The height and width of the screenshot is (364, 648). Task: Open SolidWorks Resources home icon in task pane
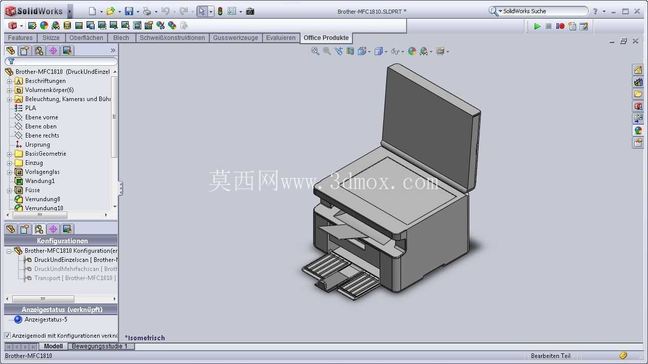pyautogui.click(x=638, y=70)
